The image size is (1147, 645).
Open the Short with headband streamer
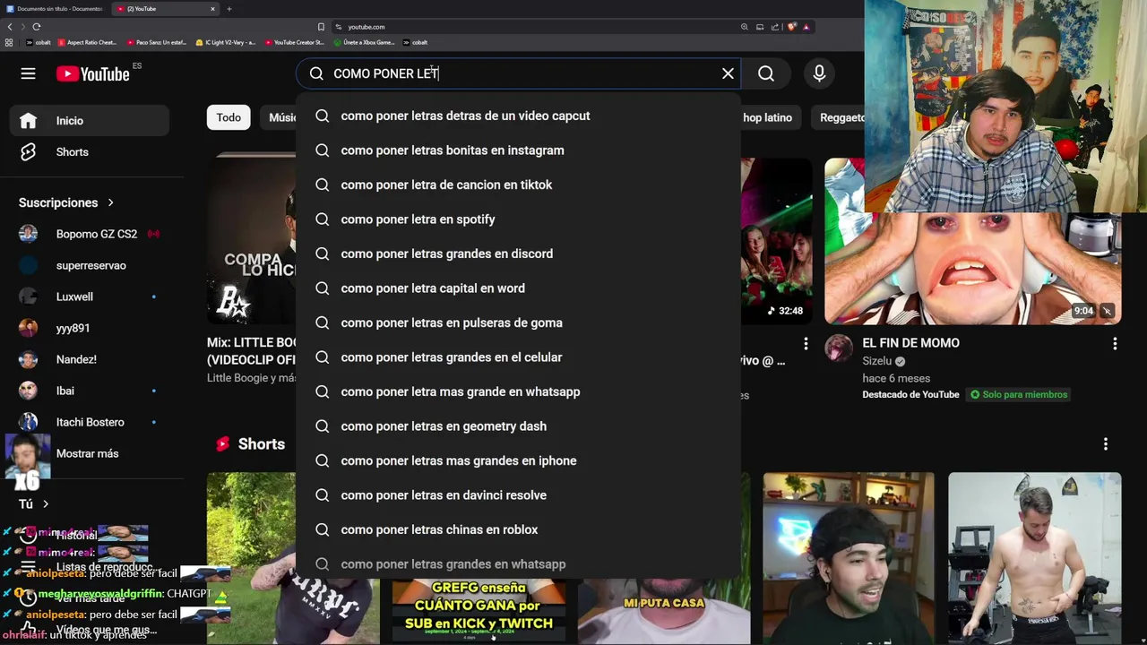[848, 558]
